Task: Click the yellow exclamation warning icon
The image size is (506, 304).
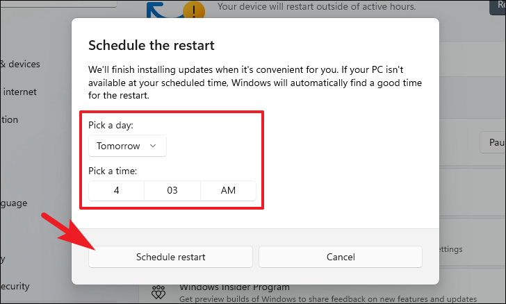Action: pyautogui.click(x=194, y=10)
